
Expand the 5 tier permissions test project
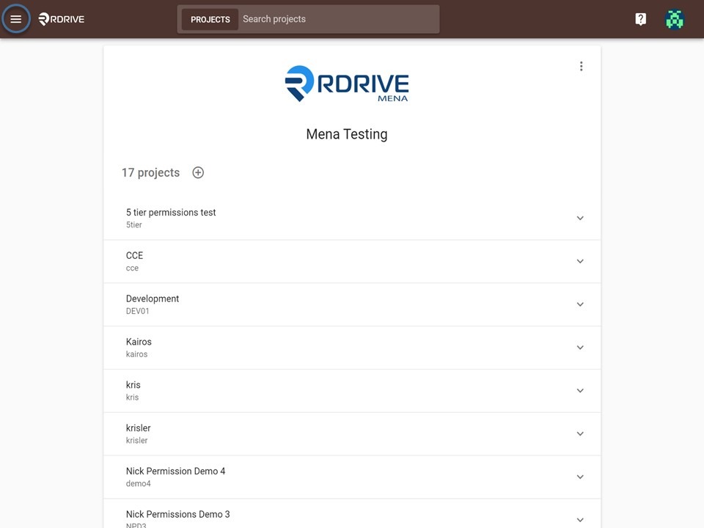pos(580,219)
